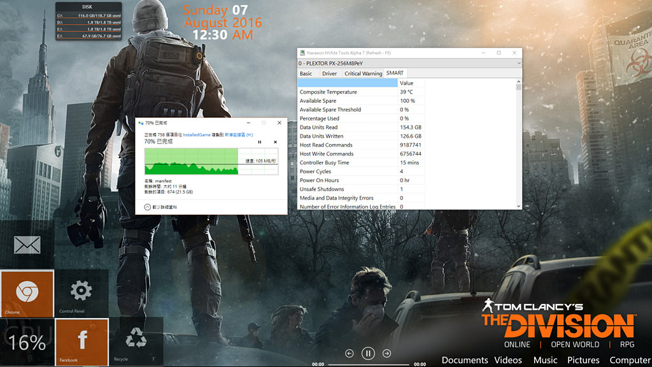Open the InstalledGame source link
This screenshot has width=652, height=367.
[x=197, y=135]
